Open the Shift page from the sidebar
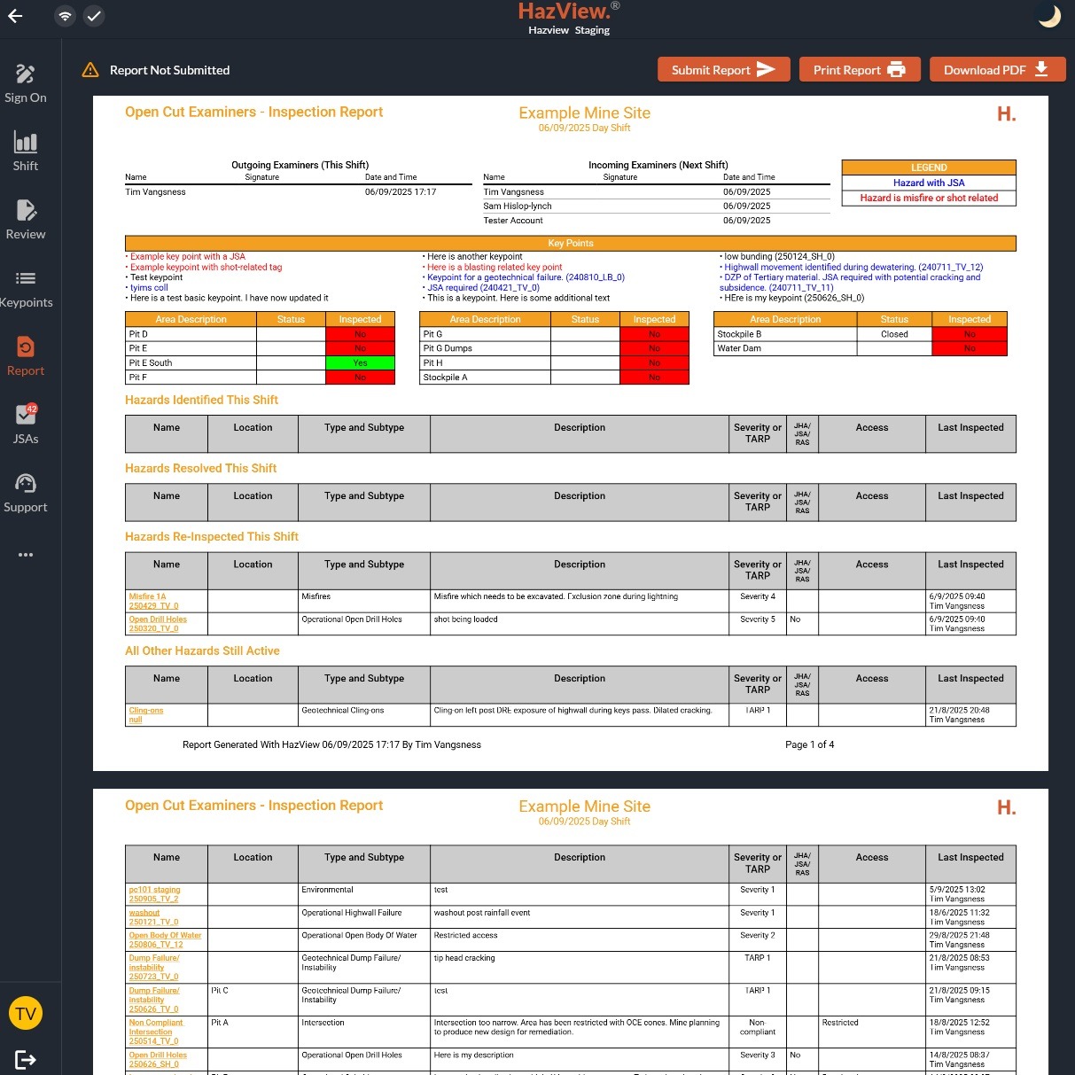 coord(26,152)
